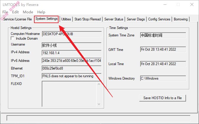The width and height of the screenshot is (199, 124).
Task: Click the IPv6 Address field
Action: (72, 61)
